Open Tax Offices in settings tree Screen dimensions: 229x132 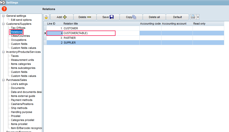click(x=18, y=28)
